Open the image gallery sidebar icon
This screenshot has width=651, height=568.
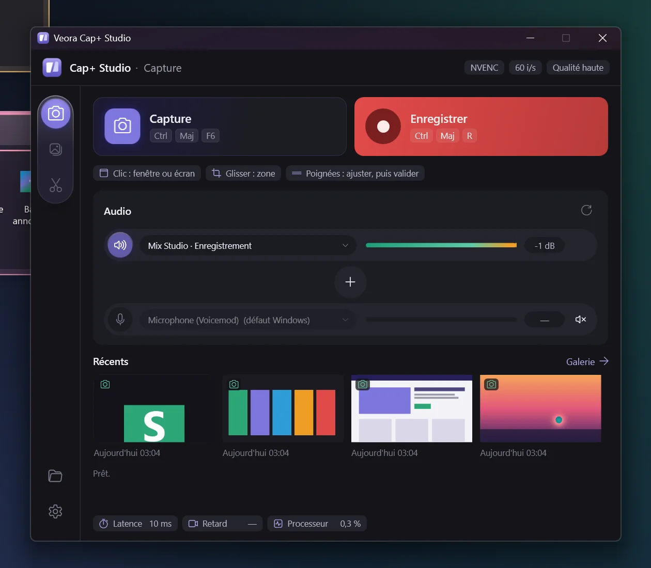[56, 149]
